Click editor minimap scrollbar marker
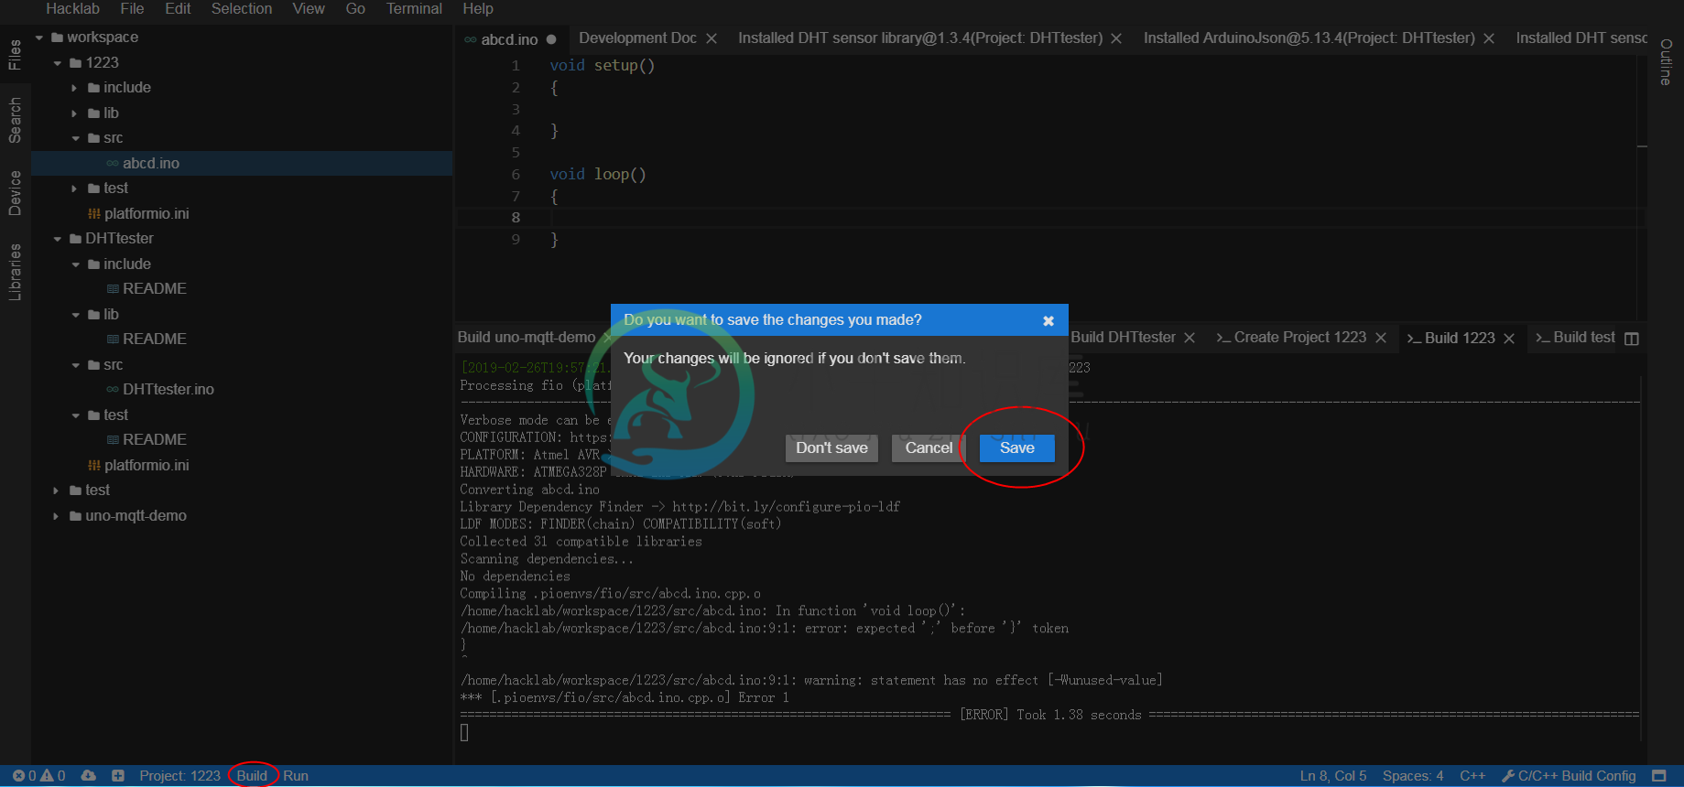Screen dimensions: 1684x787 (1642, 146)
